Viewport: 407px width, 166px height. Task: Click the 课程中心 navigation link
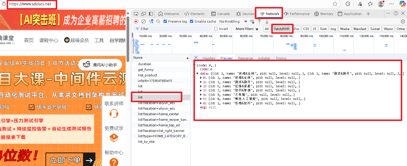tap(49, 40)
